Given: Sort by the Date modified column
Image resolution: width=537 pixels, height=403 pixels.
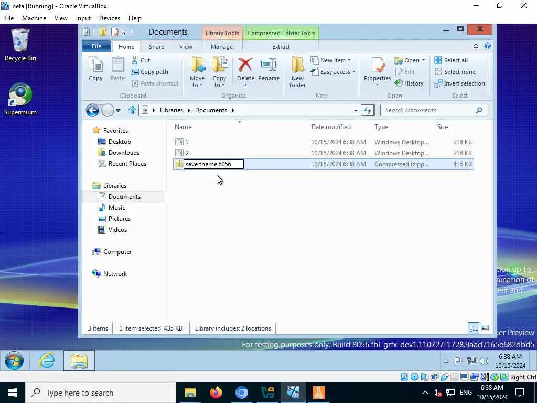Looking at the screenshot, I should (x=331, y=127).
